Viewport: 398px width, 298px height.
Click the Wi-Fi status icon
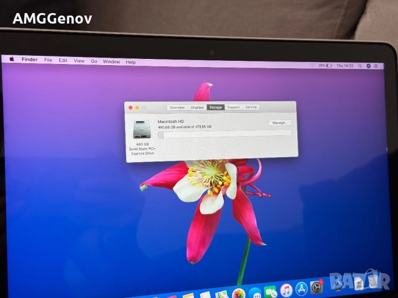[313, 65]
